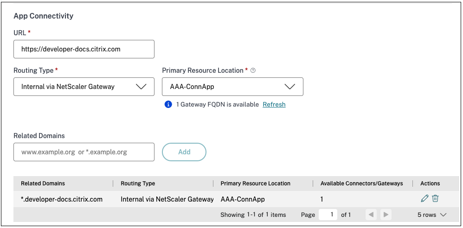Viewport: 463px width, 228px height.
Task: Click the Routing Type column header
Action: tap(138, 184)
